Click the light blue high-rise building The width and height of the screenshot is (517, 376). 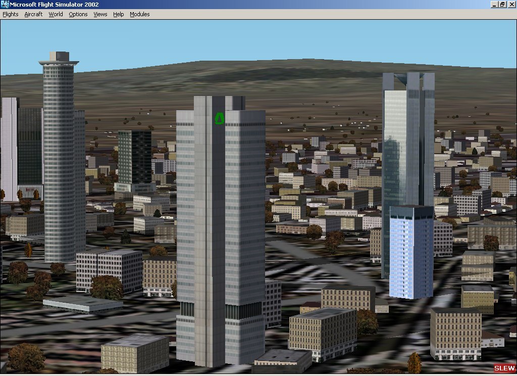411,250
